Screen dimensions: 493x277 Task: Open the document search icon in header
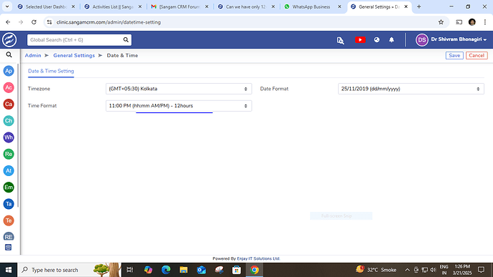coord(340,40)
